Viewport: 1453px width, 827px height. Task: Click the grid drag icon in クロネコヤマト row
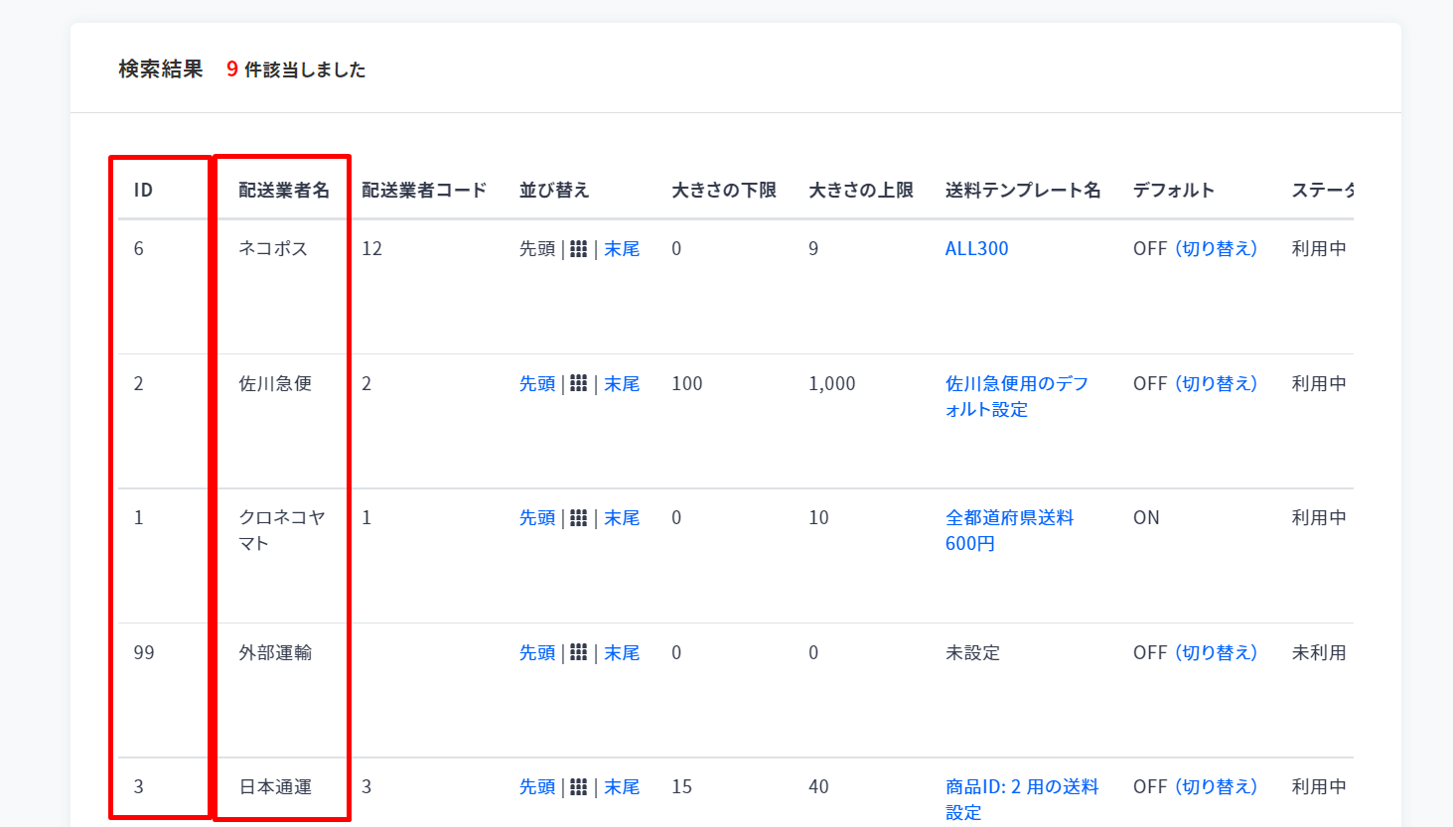tap(579, 517)
